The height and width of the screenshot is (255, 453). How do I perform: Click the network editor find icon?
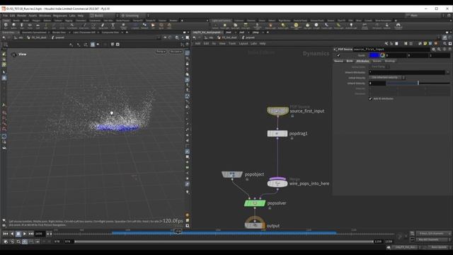(445, 43)
